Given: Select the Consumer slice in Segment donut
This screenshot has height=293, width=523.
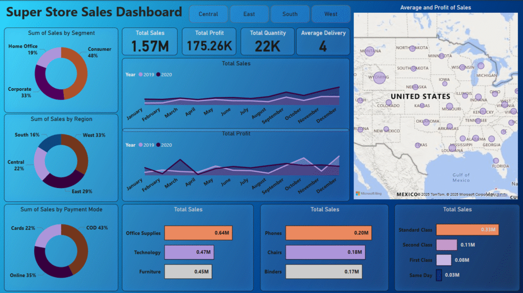Looking at the screenshot, I should (x=78, y=75).
